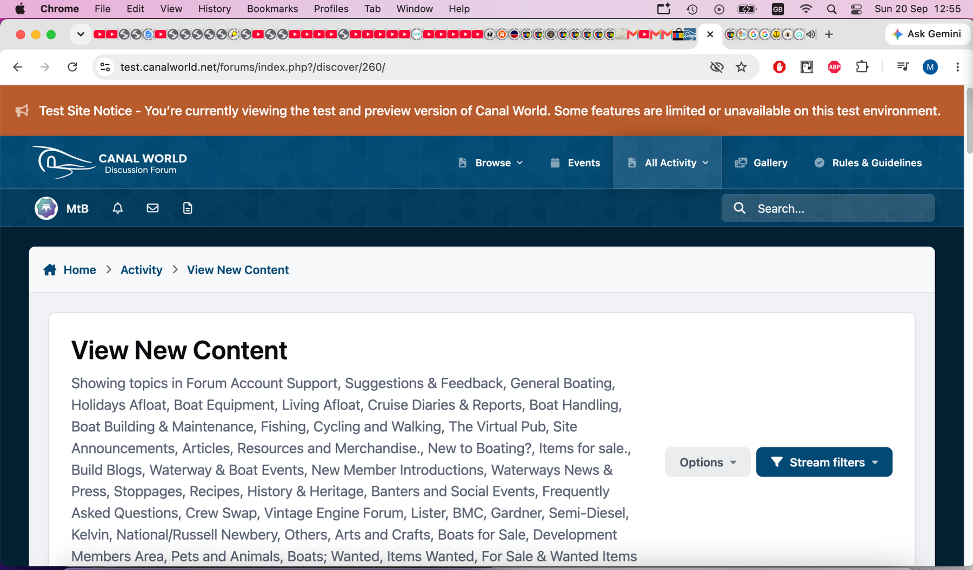Click the Brave Shields red extension icon
Screen dimensions: 973x570
point(779,67)
